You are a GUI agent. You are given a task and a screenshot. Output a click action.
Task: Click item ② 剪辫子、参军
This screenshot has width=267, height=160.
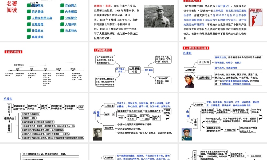point(29,118)
